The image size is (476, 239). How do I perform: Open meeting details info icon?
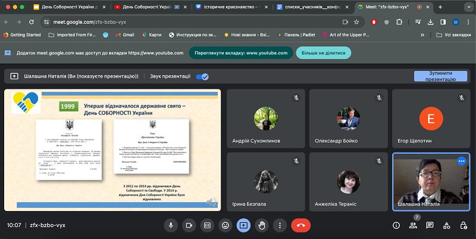(396, 225)
